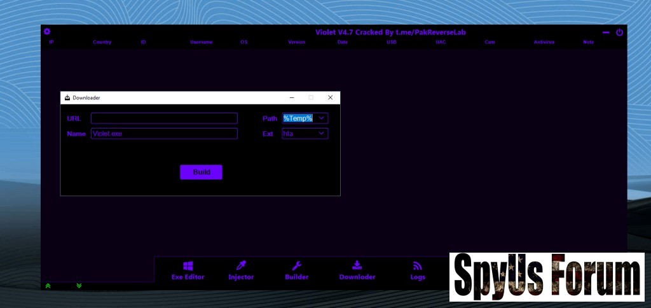Click the power icon in Violet's title bar

[x=619, y=32]
